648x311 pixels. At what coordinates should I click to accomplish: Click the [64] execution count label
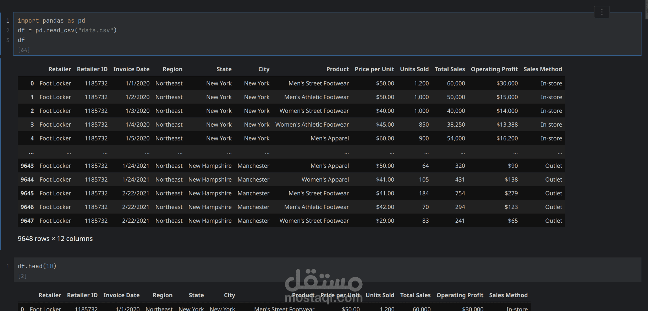[24, 50]
